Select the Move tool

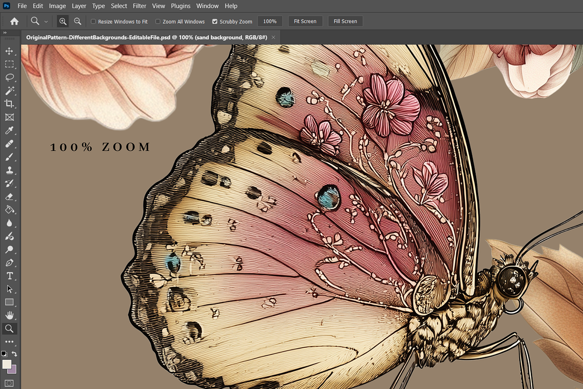[x=9, y=51]
